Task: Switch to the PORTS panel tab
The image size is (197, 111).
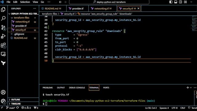Action: click(106, 88)
